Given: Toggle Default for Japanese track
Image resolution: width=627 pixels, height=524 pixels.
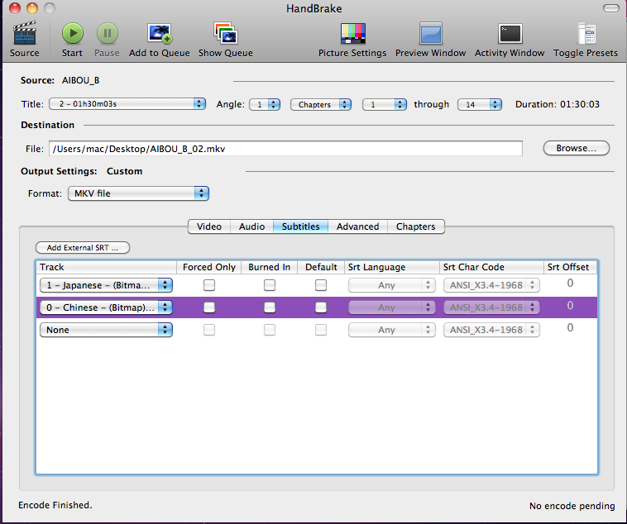Looking at the screenshot, I should pos(321,285).
